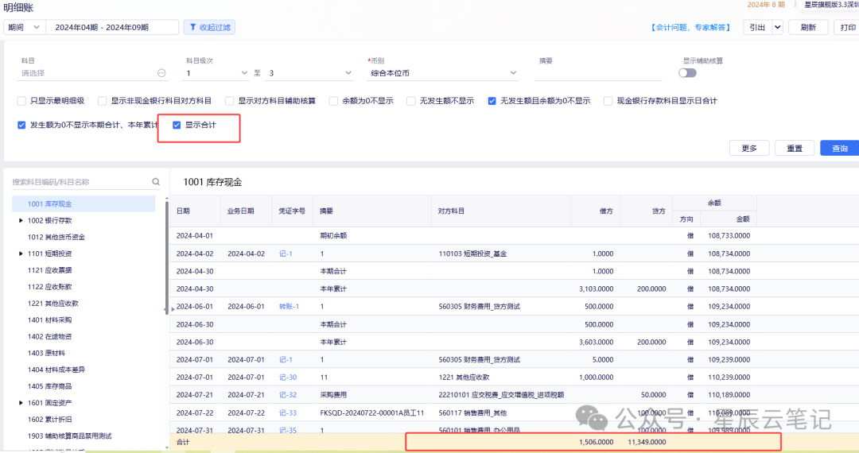Select 1012 其他货币资金 in tree
Viewport: 859px width, 453px height.
click(x=56, y=237)
